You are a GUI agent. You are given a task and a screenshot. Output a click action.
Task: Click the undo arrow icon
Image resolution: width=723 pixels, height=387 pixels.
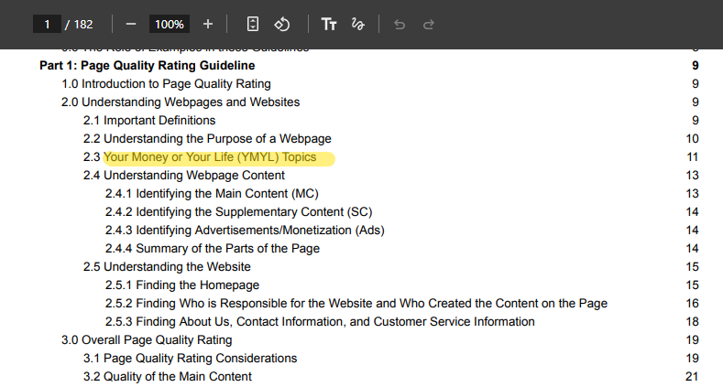400,25
